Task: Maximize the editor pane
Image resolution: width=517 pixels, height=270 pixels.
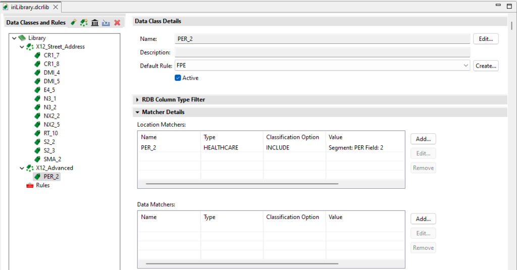Action: pyautogui.click(x=509, y=6)
